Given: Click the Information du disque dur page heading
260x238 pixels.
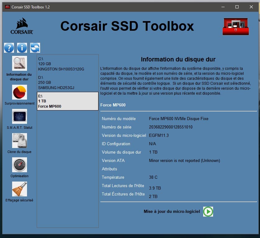Looking at the screenshot, I should 178,59.
